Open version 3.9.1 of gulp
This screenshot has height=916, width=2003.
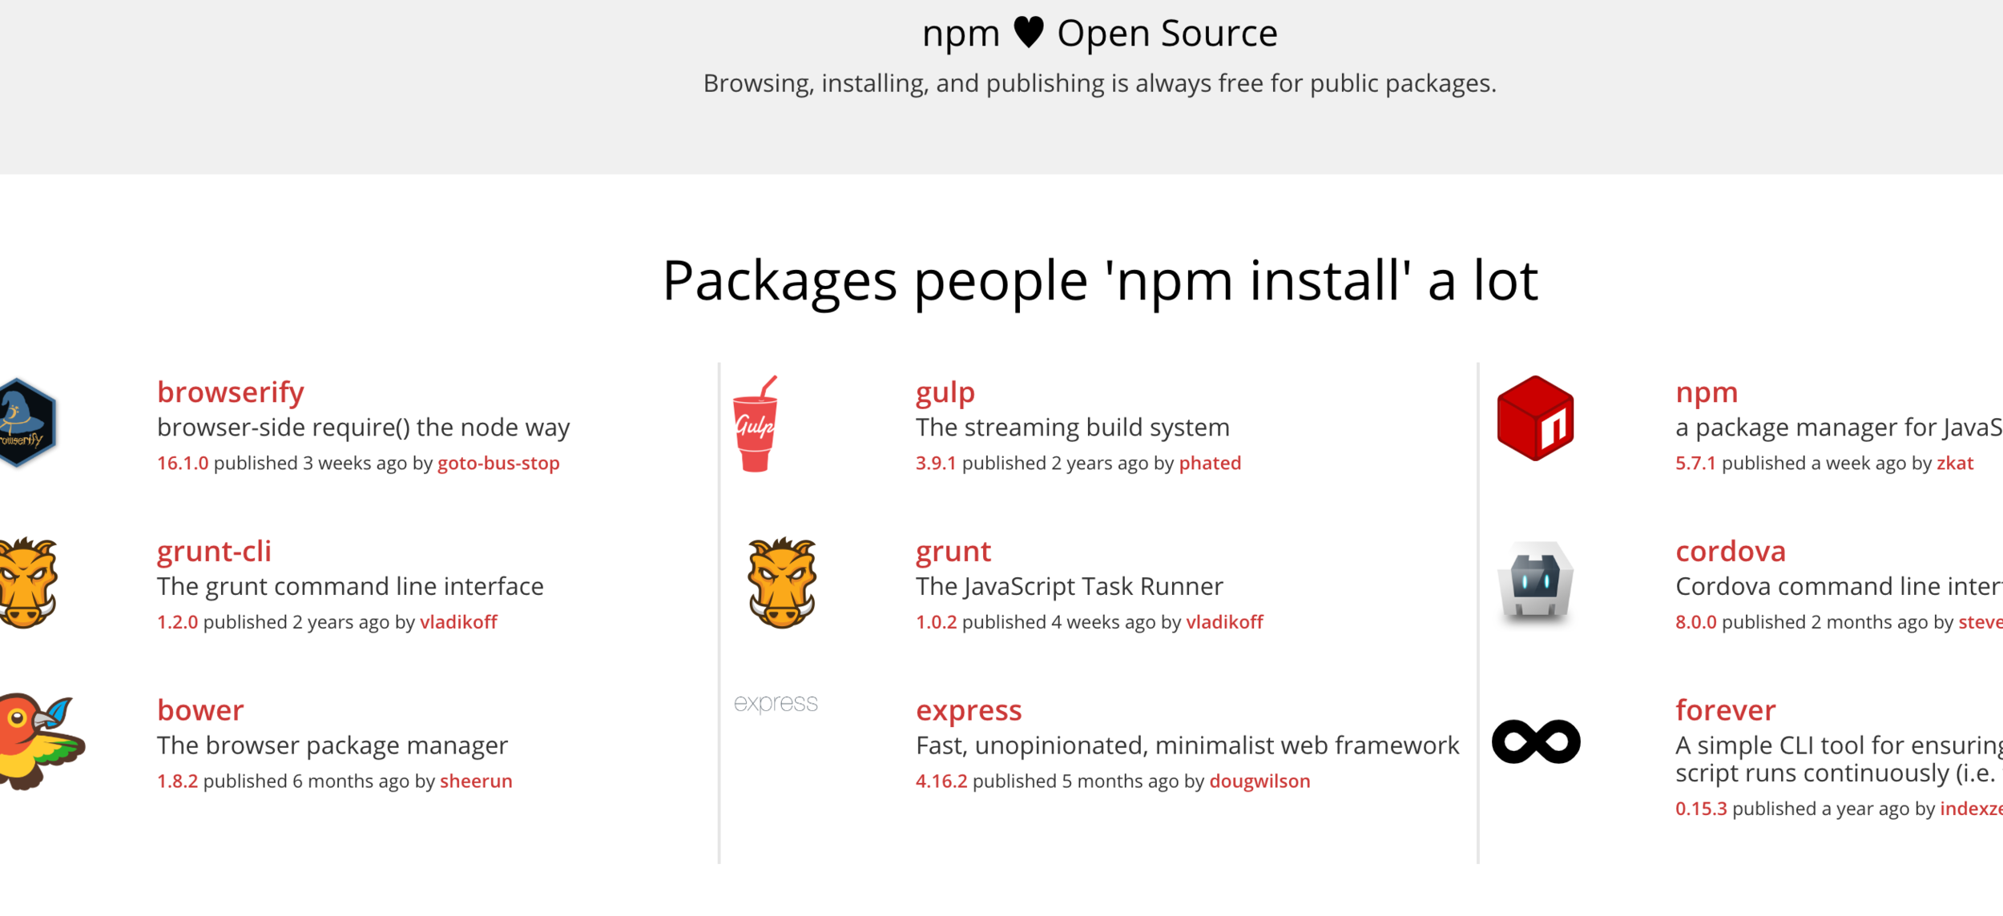(x=935, y=463)
